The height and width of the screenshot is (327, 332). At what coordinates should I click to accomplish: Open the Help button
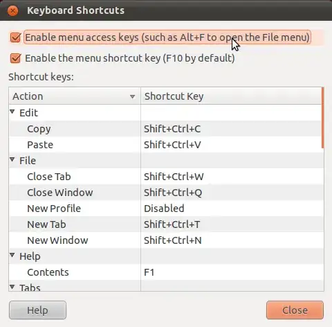pos(37,310)
